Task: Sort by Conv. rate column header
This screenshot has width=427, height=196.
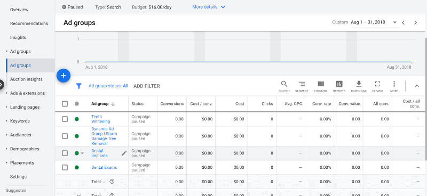Action: pyautogui.click(x=321, y=104)
